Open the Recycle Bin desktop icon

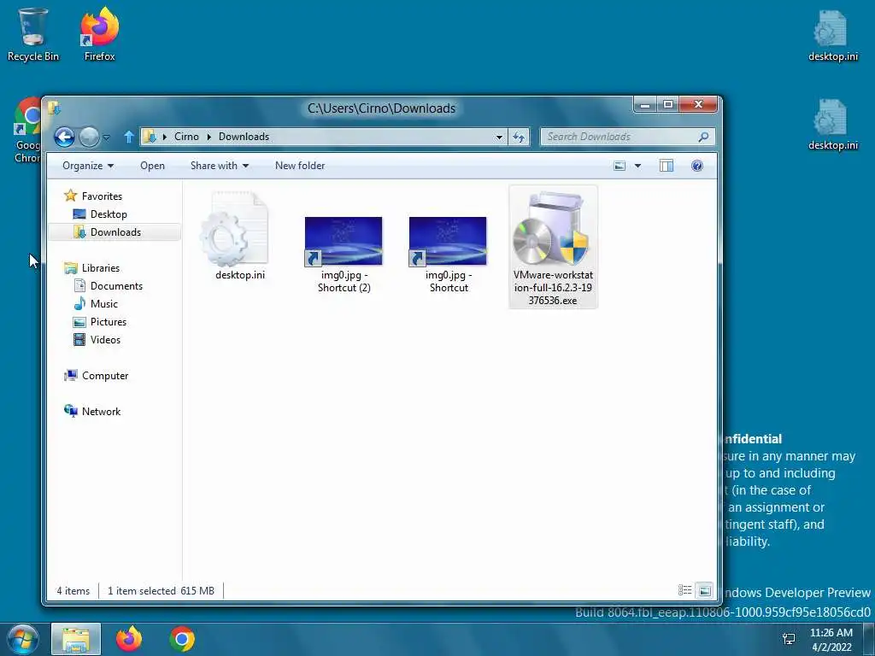[x=33, y=34]
